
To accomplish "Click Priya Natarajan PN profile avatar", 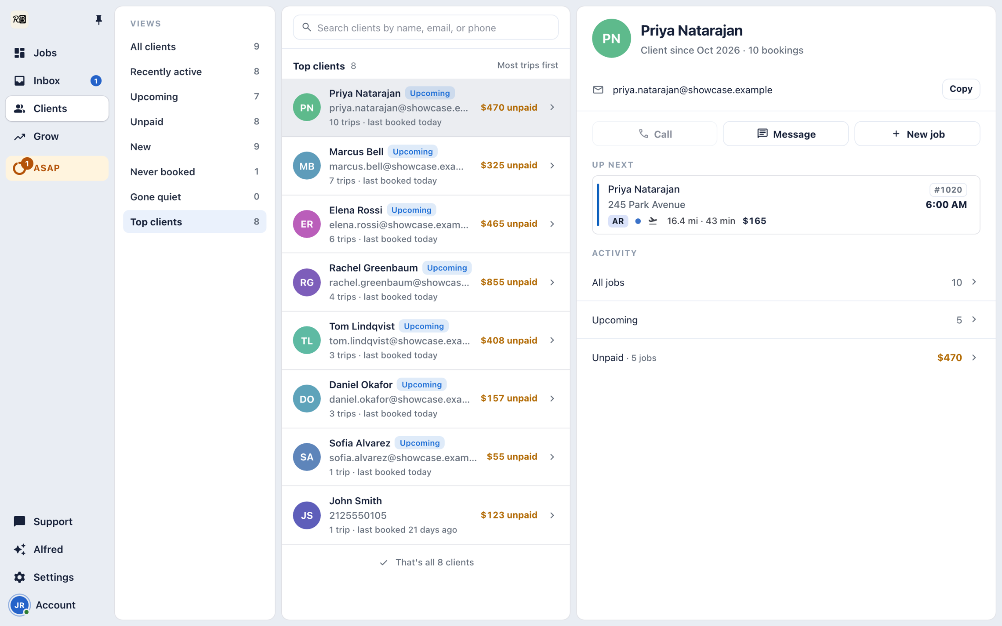I will coord(611,39).
